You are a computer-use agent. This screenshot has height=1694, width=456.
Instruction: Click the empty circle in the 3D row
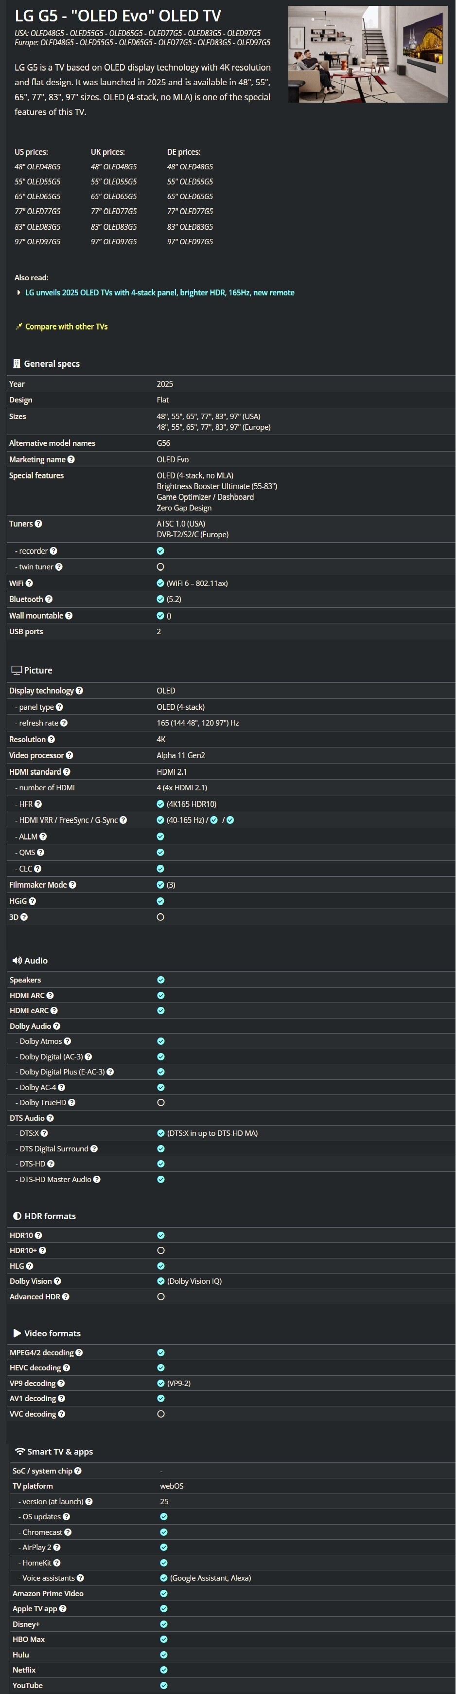pos(160,917)
